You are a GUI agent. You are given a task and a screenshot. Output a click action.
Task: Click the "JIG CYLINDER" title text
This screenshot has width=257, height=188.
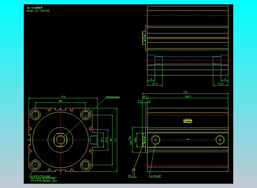[34, 8]
